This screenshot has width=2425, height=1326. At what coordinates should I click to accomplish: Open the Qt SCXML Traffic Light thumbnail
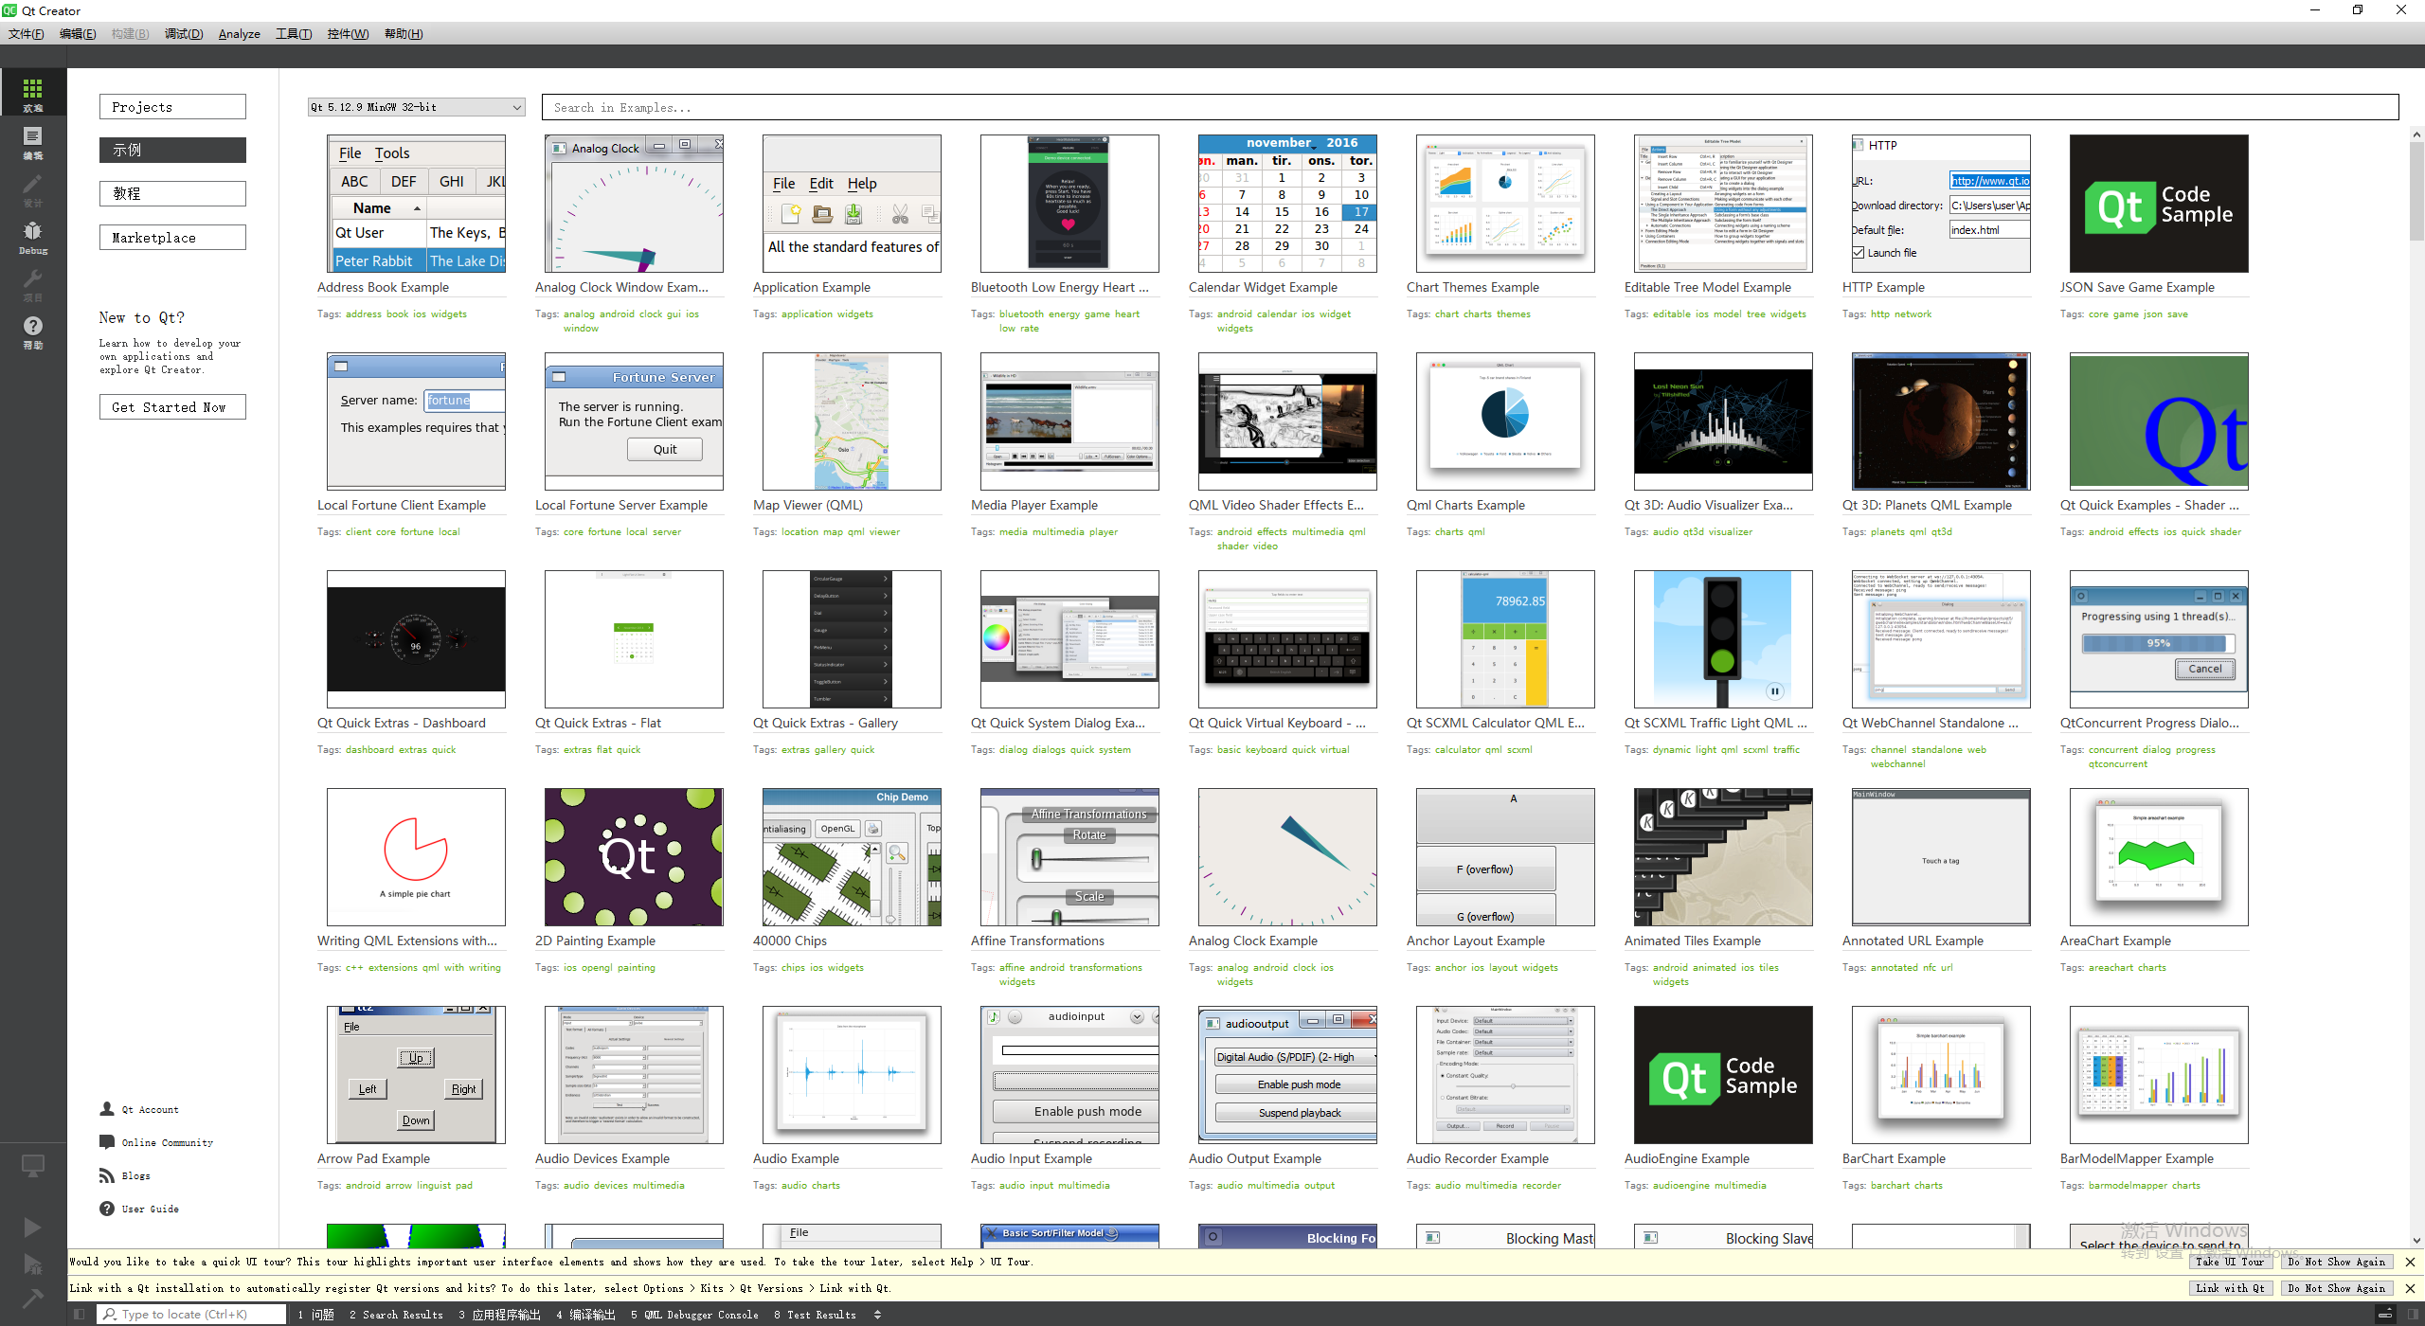tap(1723, 639)
